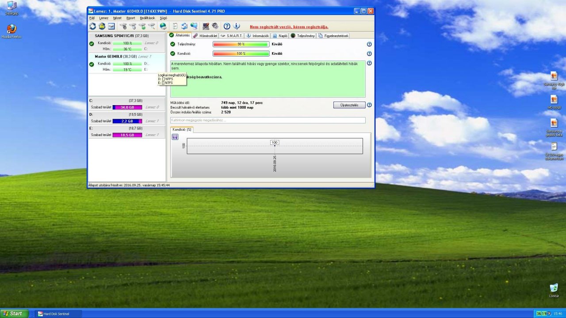Click Hard Disk Sentinel taskbar button
The height and width of the screenshot is (318, 566).
tap(59, 314)
